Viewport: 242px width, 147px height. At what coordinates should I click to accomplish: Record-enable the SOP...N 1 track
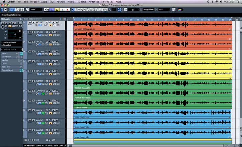click(x=47, y=22)
